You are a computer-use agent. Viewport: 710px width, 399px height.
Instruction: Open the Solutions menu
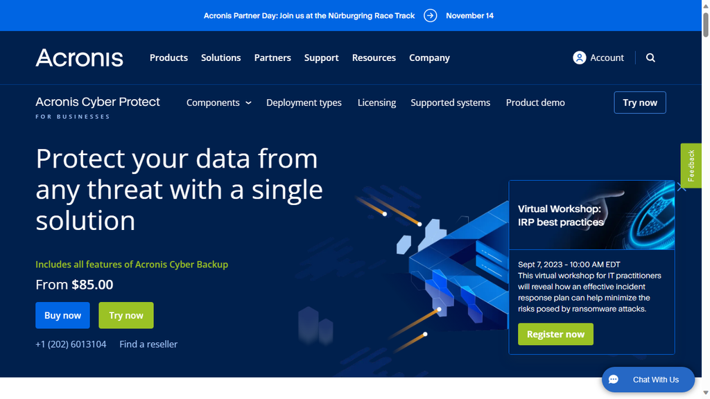click(x=220, y=57)
